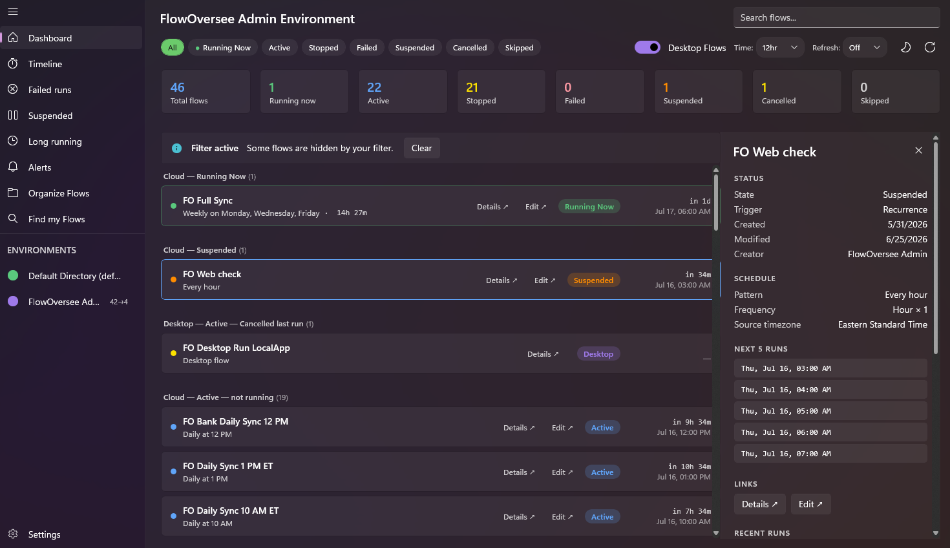Open Failed runs in the sidebar
Viewport: 950px width, 548px height.
[71, 89]
